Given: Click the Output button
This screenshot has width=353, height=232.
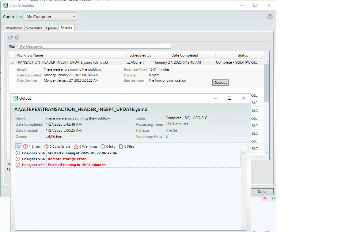Looking at the screenshot, I should click(220, 82).
